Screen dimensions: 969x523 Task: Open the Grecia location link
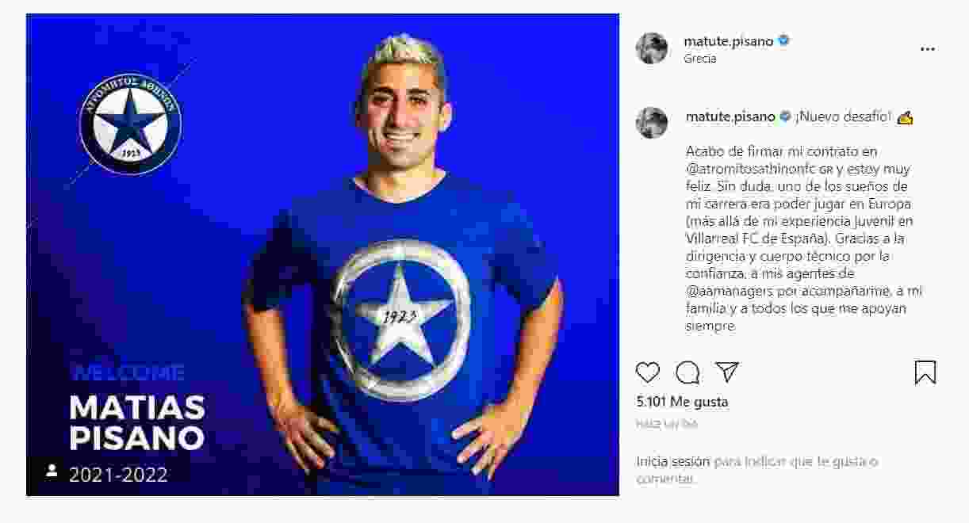coord(700,59)
